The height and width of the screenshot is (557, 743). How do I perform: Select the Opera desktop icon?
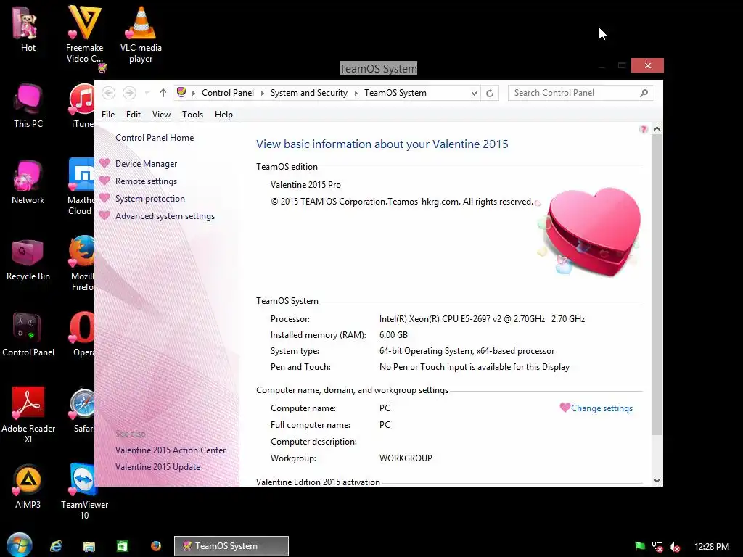coord(83,334)
